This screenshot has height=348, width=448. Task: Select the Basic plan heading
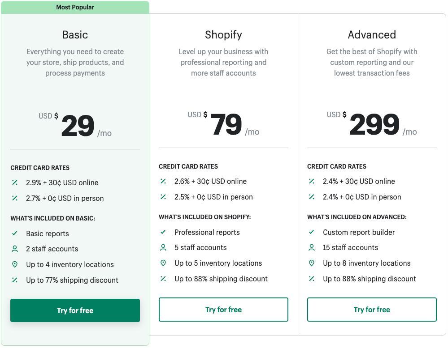point(75,34)
